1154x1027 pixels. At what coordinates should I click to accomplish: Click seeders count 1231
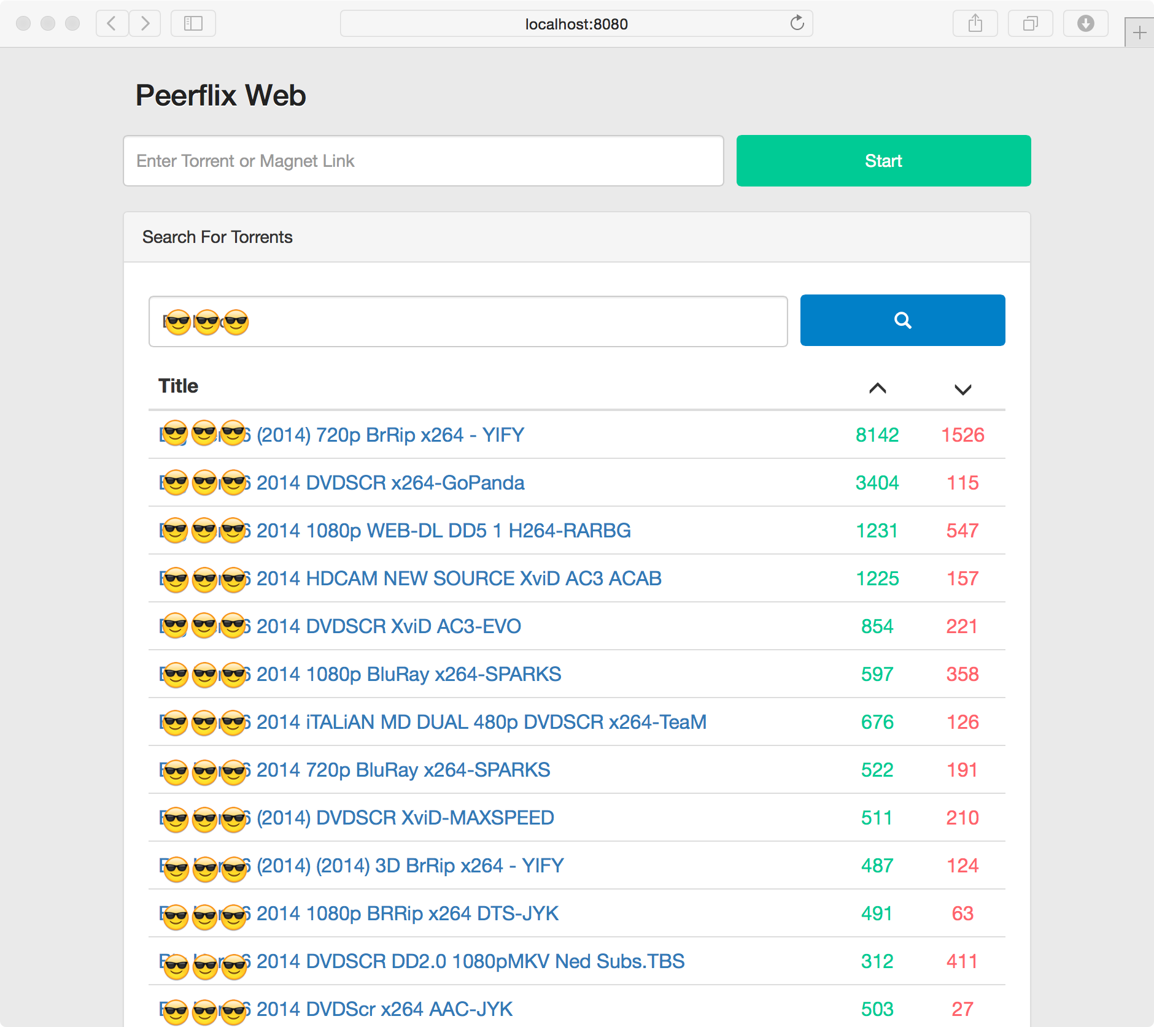(x=877, y=531)
